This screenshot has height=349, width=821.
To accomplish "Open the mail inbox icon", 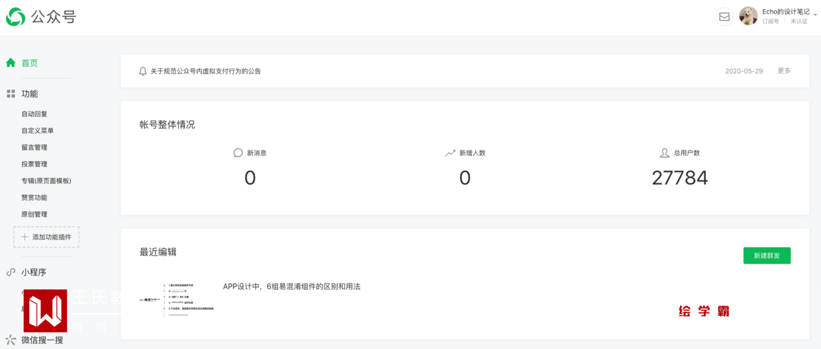I will coord(724,17).
